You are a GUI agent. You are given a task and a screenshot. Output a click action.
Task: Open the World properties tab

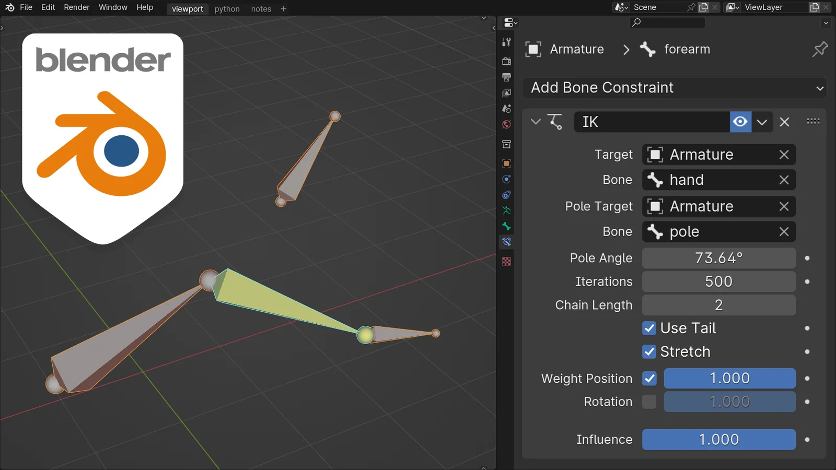(506, 125)
